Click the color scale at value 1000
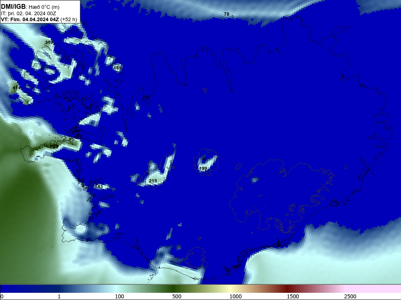This screenshot has height=300, width=401. 235,296
